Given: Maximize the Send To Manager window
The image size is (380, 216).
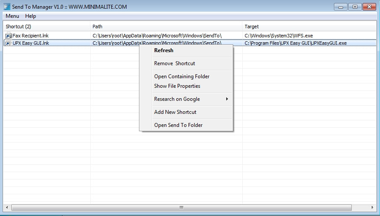Looking at the screenshot, I should 355,7.
